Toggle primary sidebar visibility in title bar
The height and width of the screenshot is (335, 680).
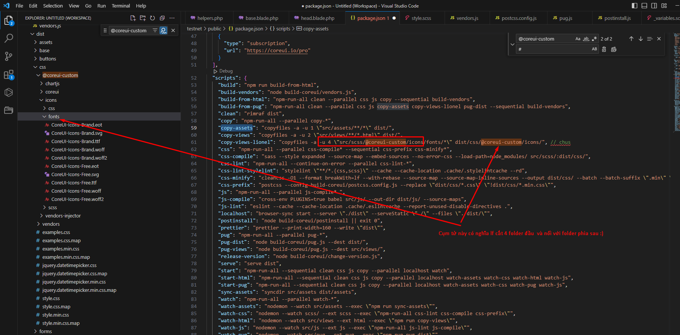pos(635,6)
